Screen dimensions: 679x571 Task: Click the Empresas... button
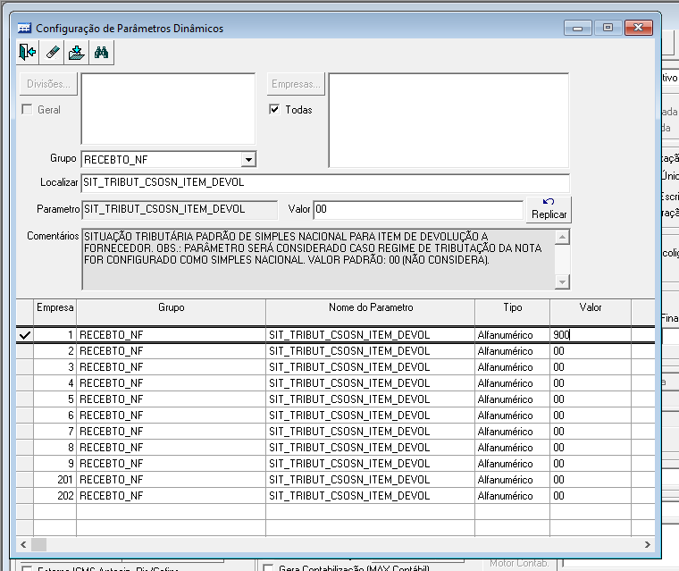[296, 84]
